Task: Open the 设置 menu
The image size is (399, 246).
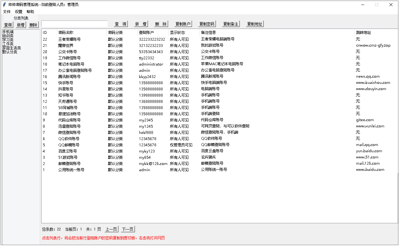Action: [x=19, y=11]
